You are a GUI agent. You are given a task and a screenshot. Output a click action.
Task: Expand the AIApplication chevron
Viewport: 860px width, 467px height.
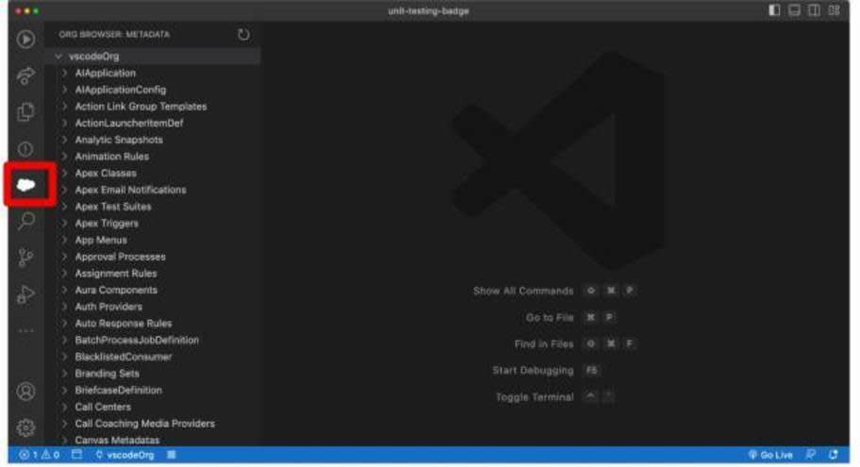coord(65,73)
